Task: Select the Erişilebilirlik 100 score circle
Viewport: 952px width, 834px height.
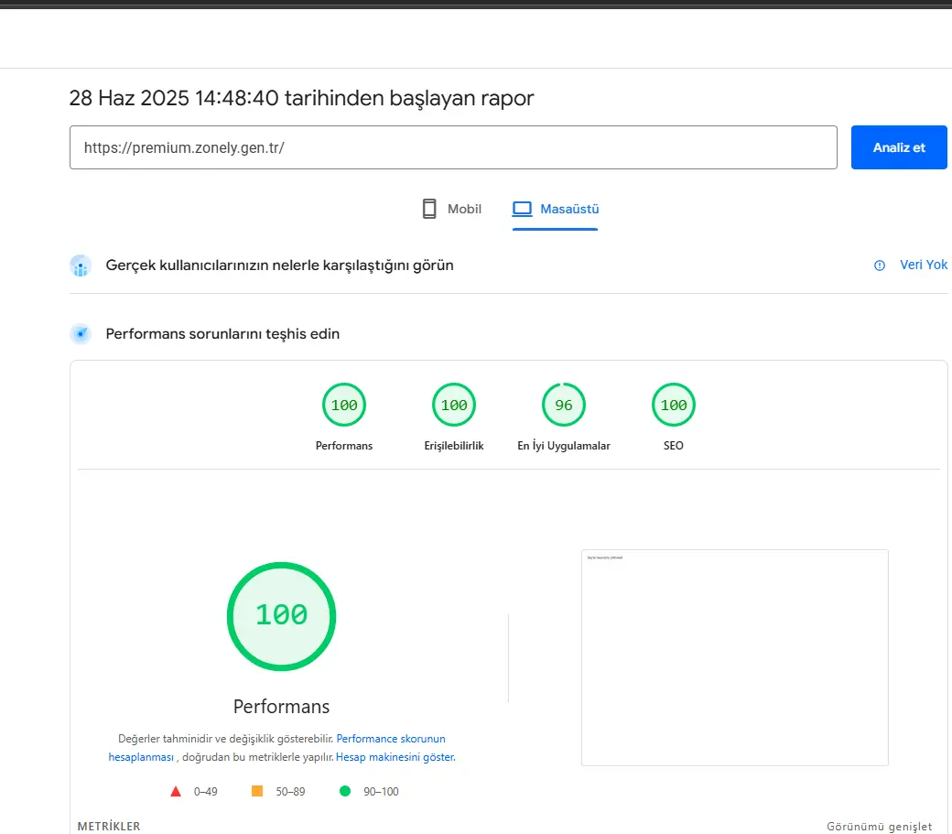Action: 454,405
